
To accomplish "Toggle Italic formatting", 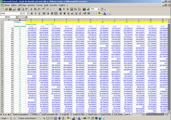I will coord(36,14).
